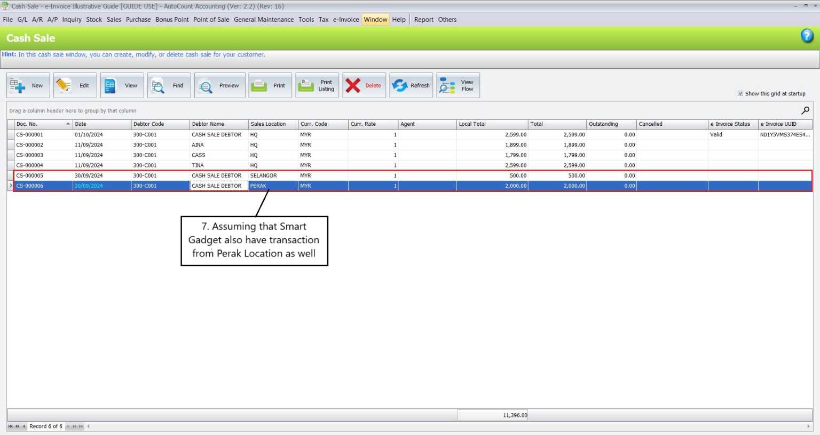Click the e-Invoice UUID ND1Y5VMS374ES4 cell
820x435 pixels.
point(785,135)
